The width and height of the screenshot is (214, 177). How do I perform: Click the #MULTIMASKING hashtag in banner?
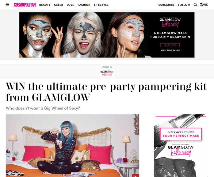pos(170,50)
